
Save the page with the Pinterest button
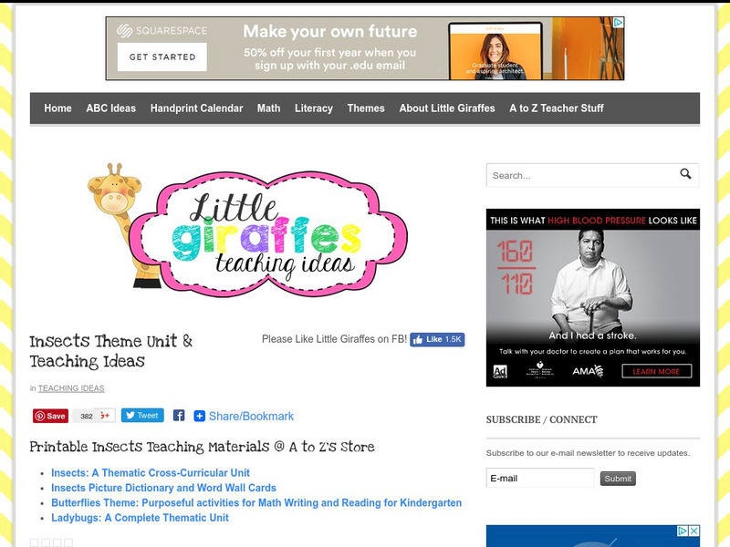[50, 416]
